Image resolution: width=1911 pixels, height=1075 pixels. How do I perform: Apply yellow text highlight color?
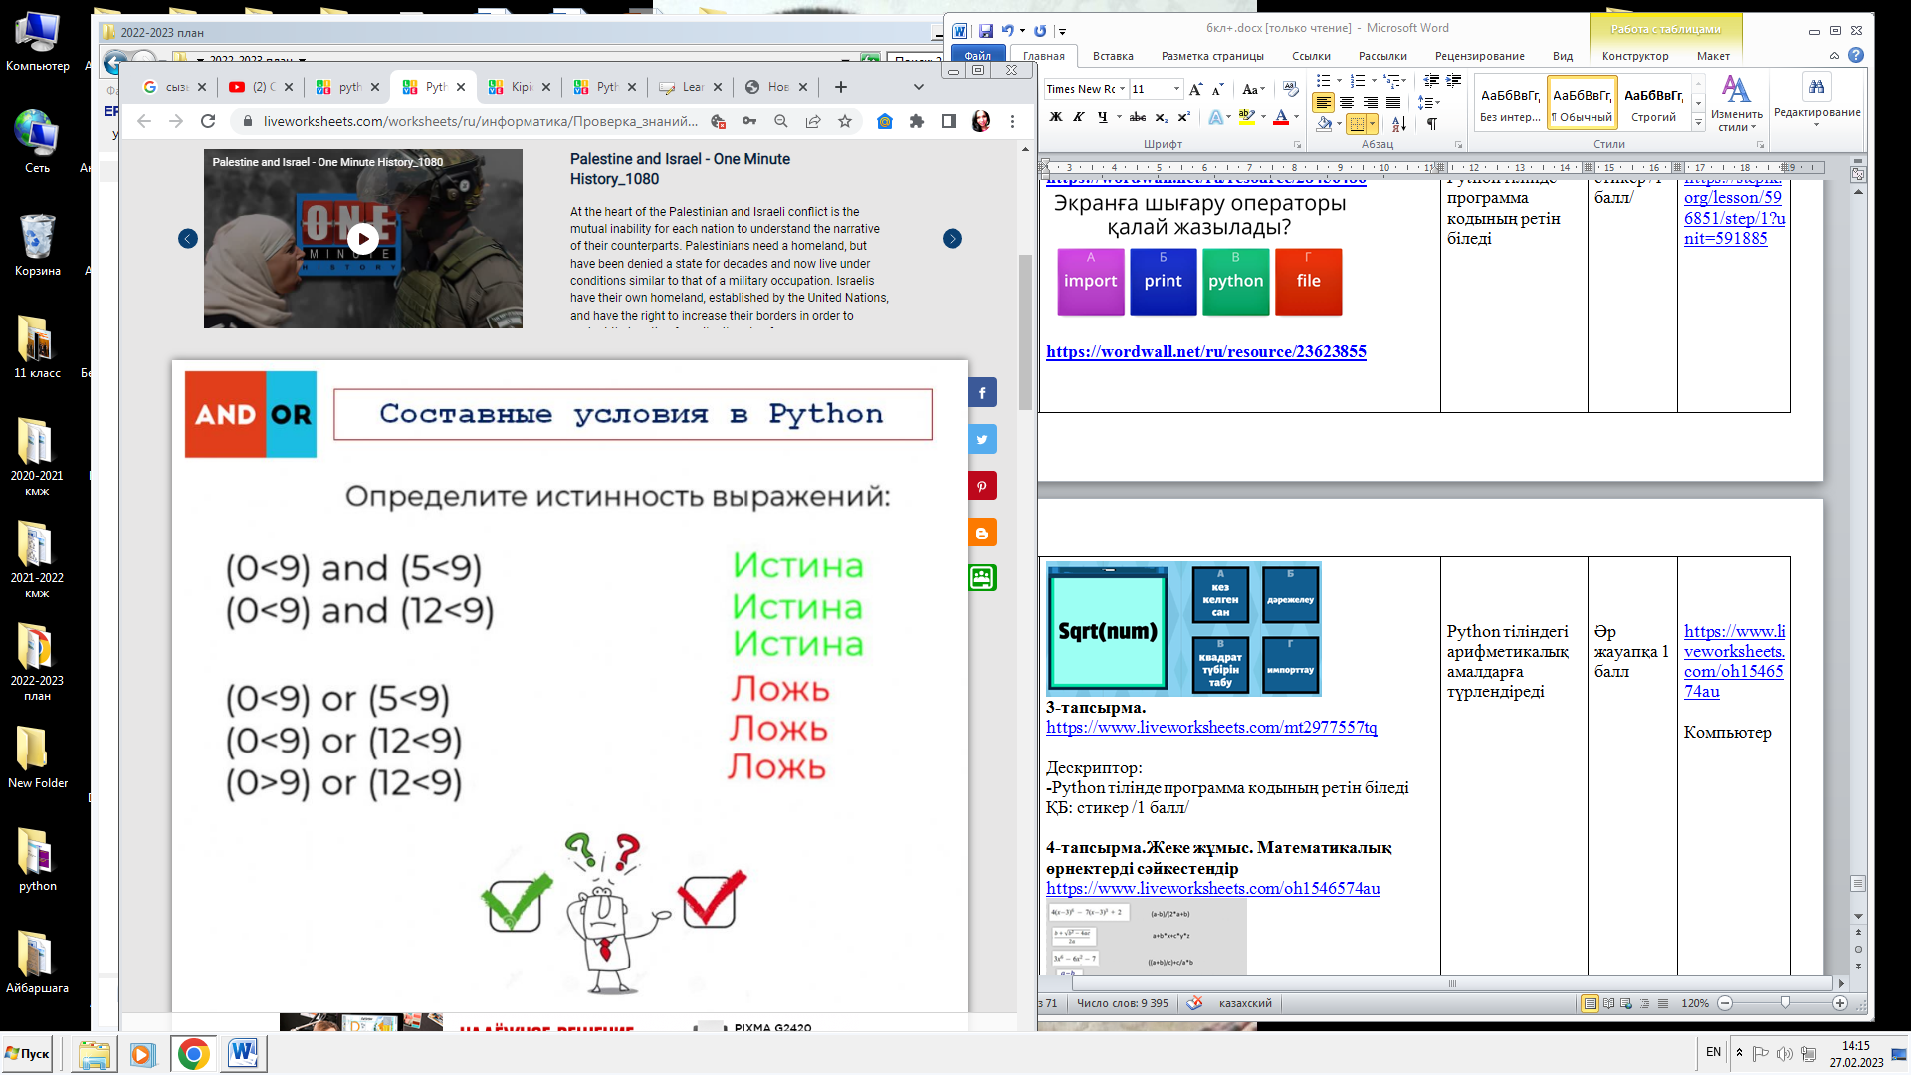click(x=1246, y=116)
